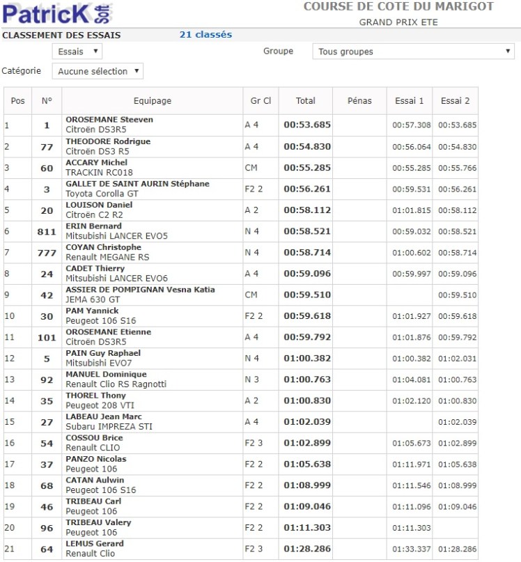The height and width of the screenshot is (562, 521).
Task: Click the '21 classés' count text
Action: (205, 35)
